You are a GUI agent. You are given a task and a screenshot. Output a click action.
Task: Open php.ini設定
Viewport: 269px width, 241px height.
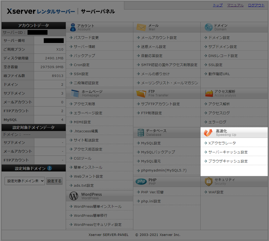[151, 201]
